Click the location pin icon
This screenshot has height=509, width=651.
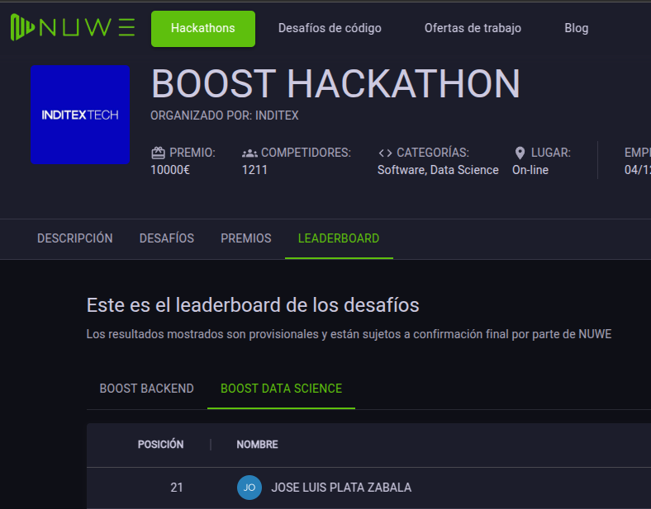[x=520, y=153]
